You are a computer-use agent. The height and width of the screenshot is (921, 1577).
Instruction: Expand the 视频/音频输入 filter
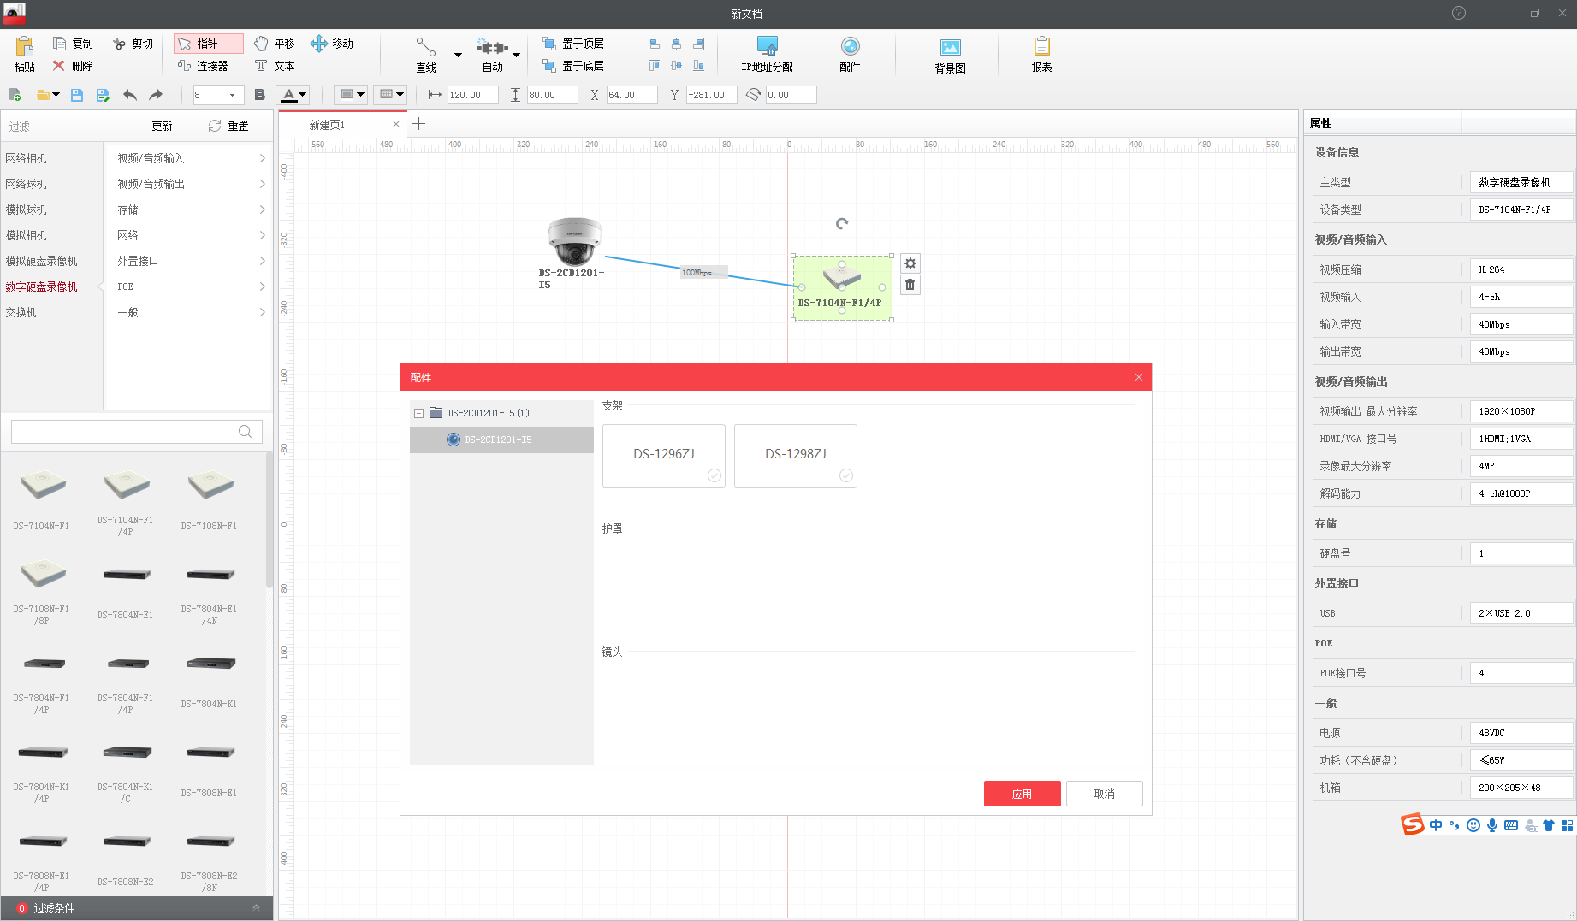point(262,158)
